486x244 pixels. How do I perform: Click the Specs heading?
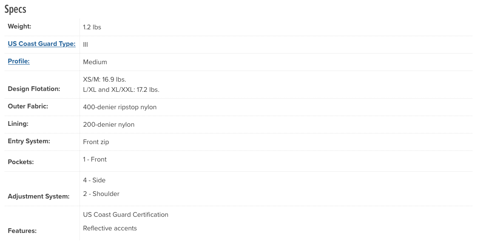point(15,9)
